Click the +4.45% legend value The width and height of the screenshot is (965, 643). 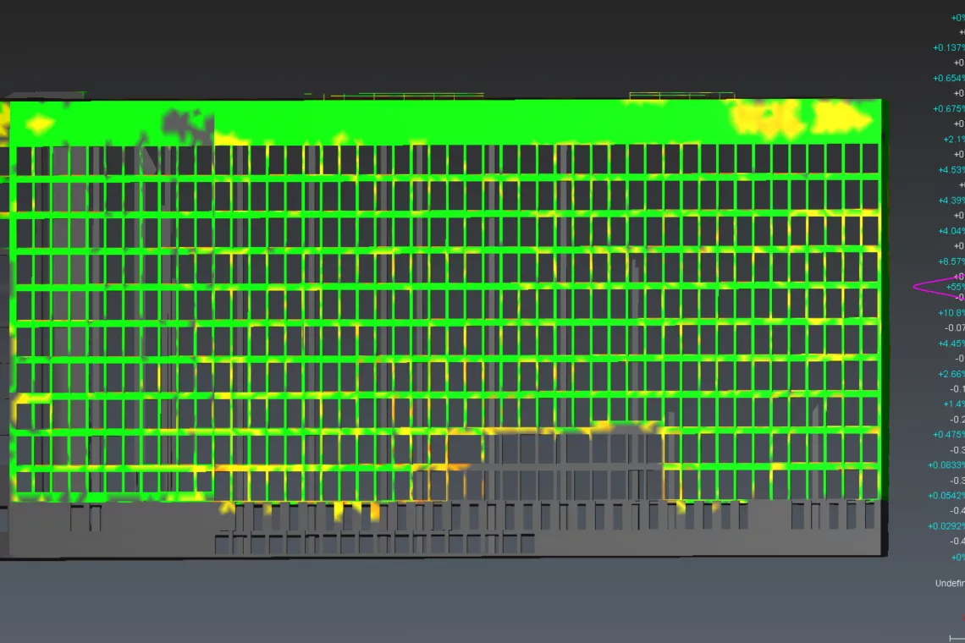point(951,343)
